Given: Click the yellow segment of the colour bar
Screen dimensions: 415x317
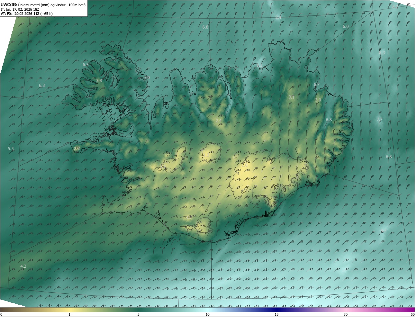Looking at the screenshot, I should click(70, 310).
